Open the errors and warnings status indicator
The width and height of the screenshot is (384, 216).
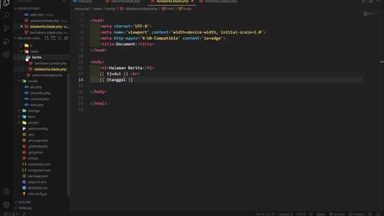pos(11,214)
